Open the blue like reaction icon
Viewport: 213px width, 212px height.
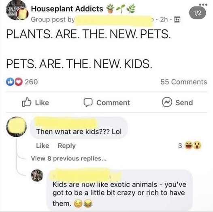[10, 82]
